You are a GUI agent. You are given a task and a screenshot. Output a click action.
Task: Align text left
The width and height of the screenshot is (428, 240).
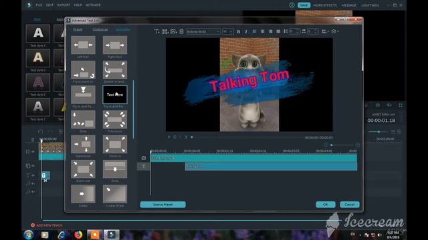[254, 31]
